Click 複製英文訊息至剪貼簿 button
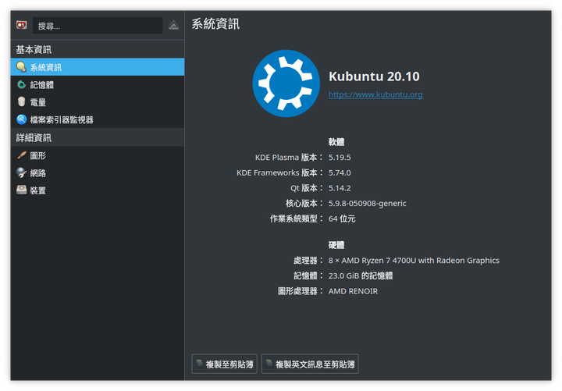The image size is (562, 391). (310, 364)
